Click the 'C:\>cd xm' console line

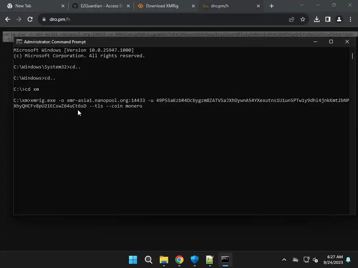26,89
